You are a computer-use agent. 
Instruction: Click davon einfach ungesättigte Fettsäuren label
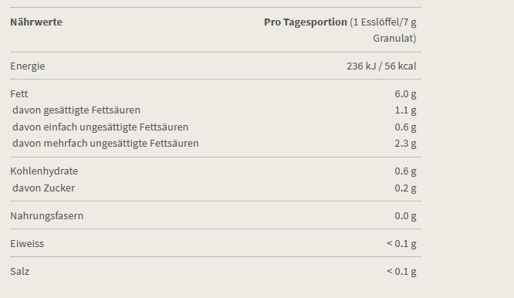point(100,127)
